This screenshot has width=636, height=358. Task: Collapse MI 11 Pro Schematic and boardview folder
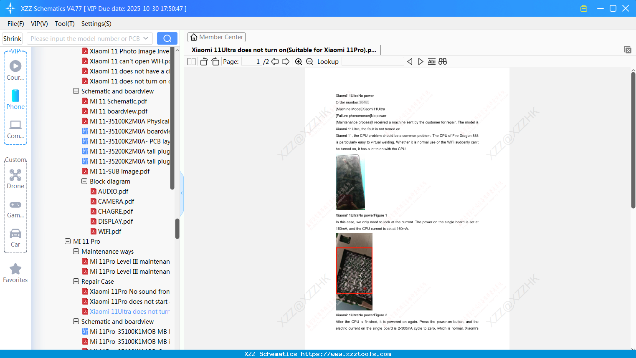pos(76,321)
